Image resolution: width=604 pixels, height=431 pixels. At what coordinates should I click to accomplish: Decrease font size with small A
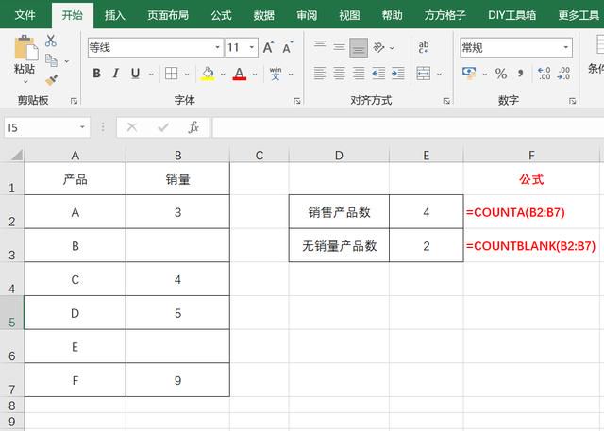point(288,48)
